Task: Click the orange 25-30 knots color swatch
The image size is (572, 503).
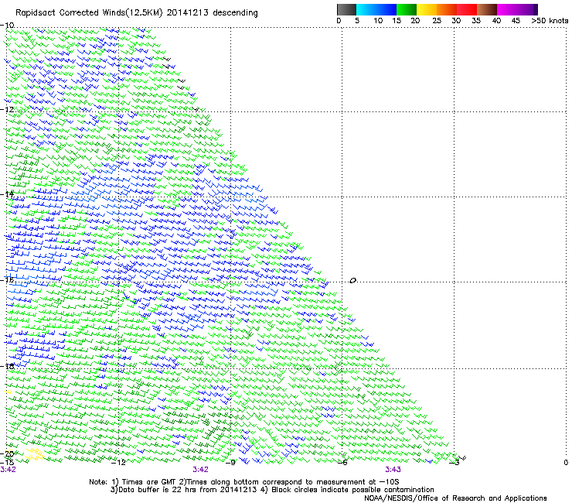Action: pyautogui.click(x=447, y=9)
